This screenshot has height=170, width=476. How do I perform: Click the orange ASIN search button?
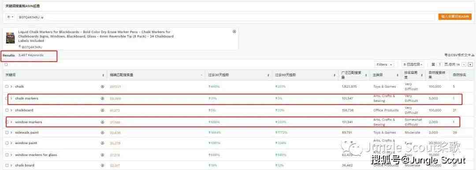point(455,17)
